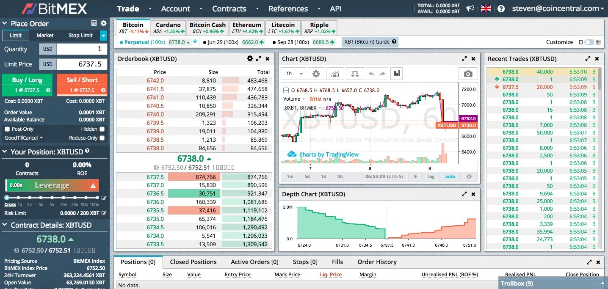608x289 pixels.
Task: Open the Place Order settings gear
Action: click(104, 24)
